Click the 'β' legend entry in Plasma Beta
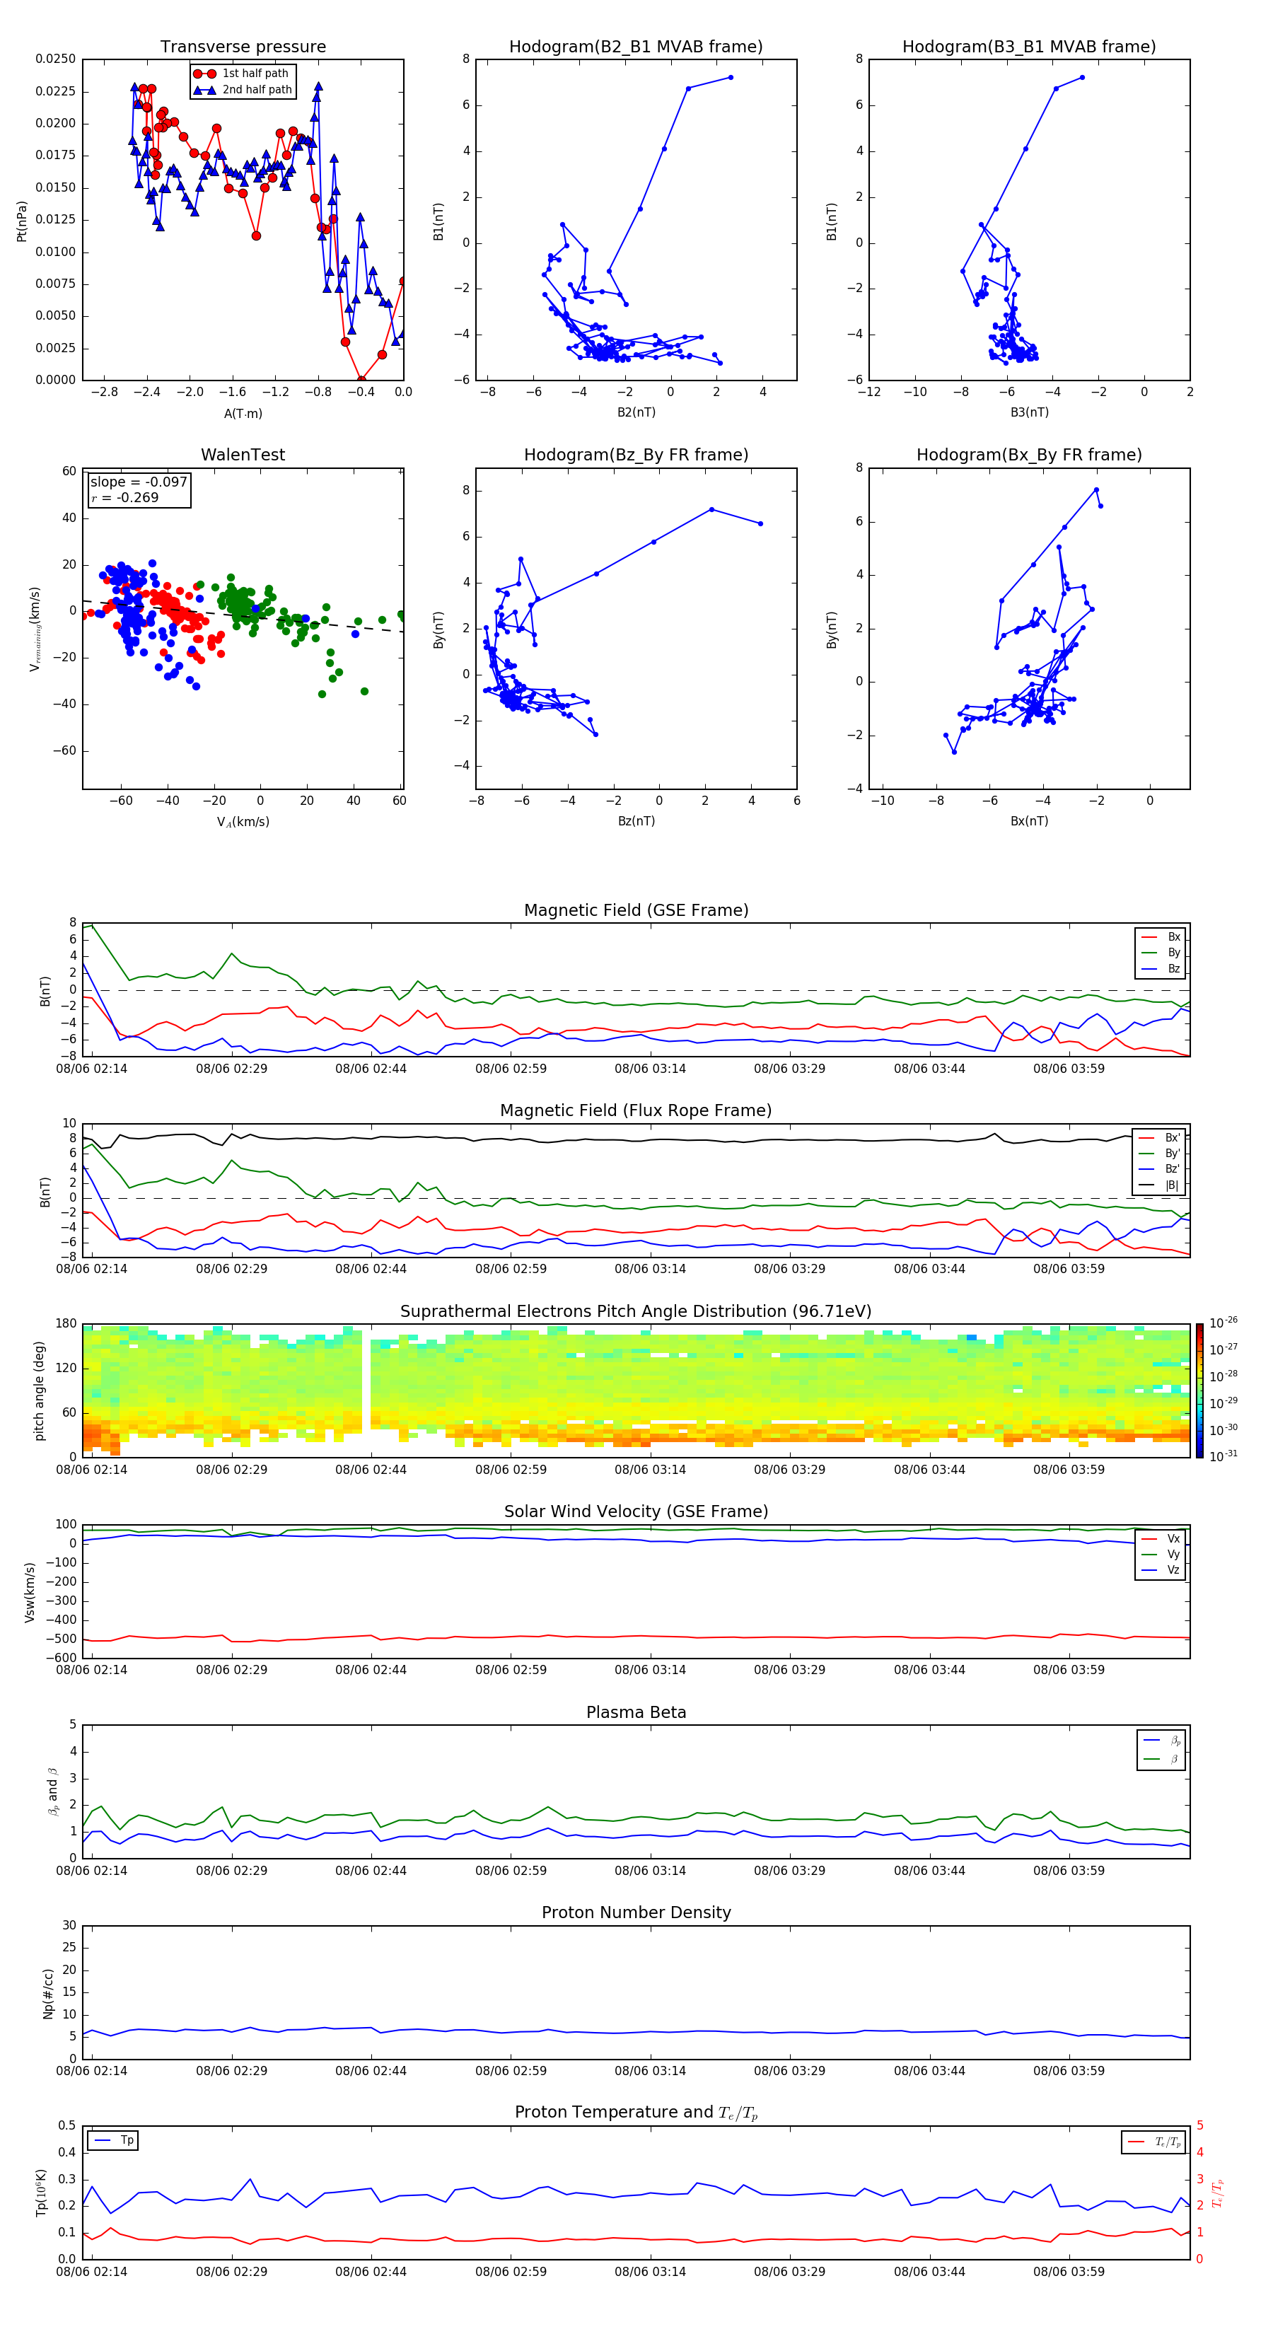The image size is (1273, 2334). tap(1163, 1759)
